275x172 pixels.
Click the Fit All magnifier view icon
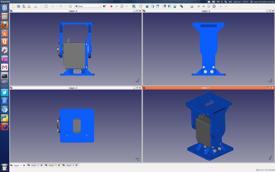click(x=134, y=6)
